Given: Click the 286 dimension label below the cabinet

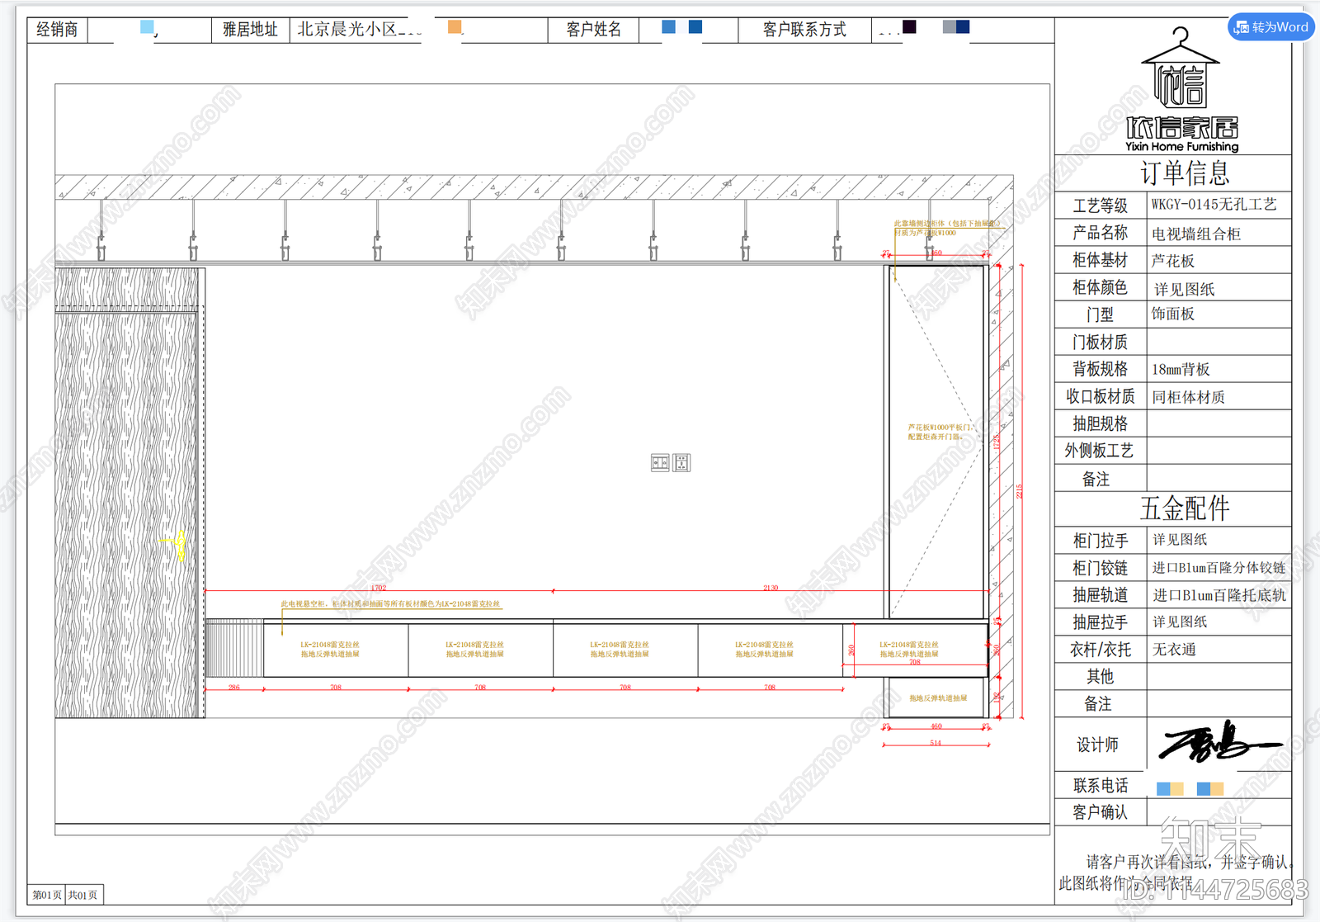Looking at the screenshot, I should (x=234, y=687).
